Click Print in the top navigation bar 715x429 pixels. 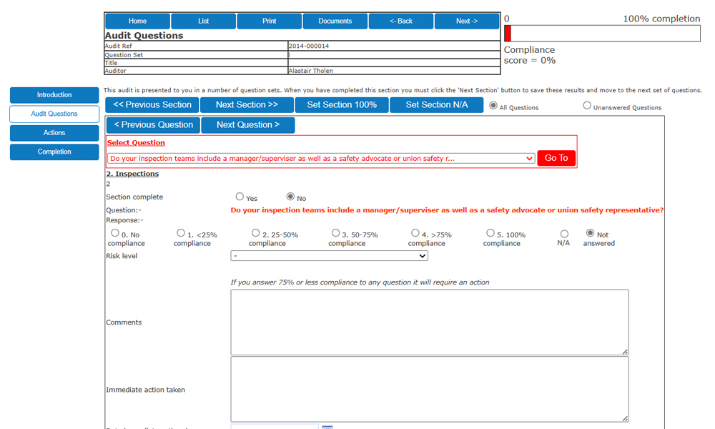[x=269, y=21]
